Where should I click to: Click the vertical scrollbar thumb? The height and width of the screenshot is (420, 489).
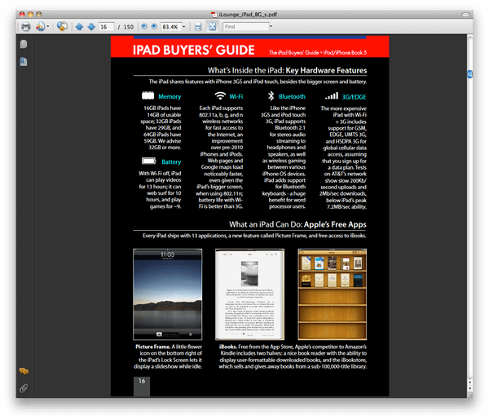coord(469,74)
